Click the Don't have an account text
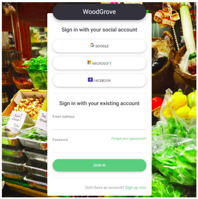 click(105, 187)
